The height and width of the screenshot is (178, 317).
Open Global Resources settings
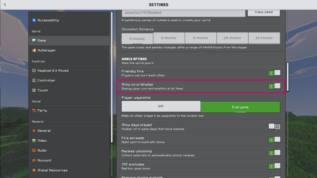pyautogui.click(x=69, y=170)
